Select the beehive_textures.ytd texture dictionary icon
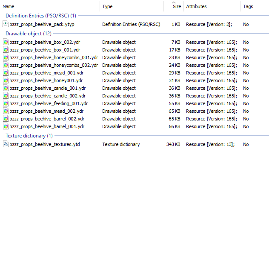 click(x=6, y=144)
